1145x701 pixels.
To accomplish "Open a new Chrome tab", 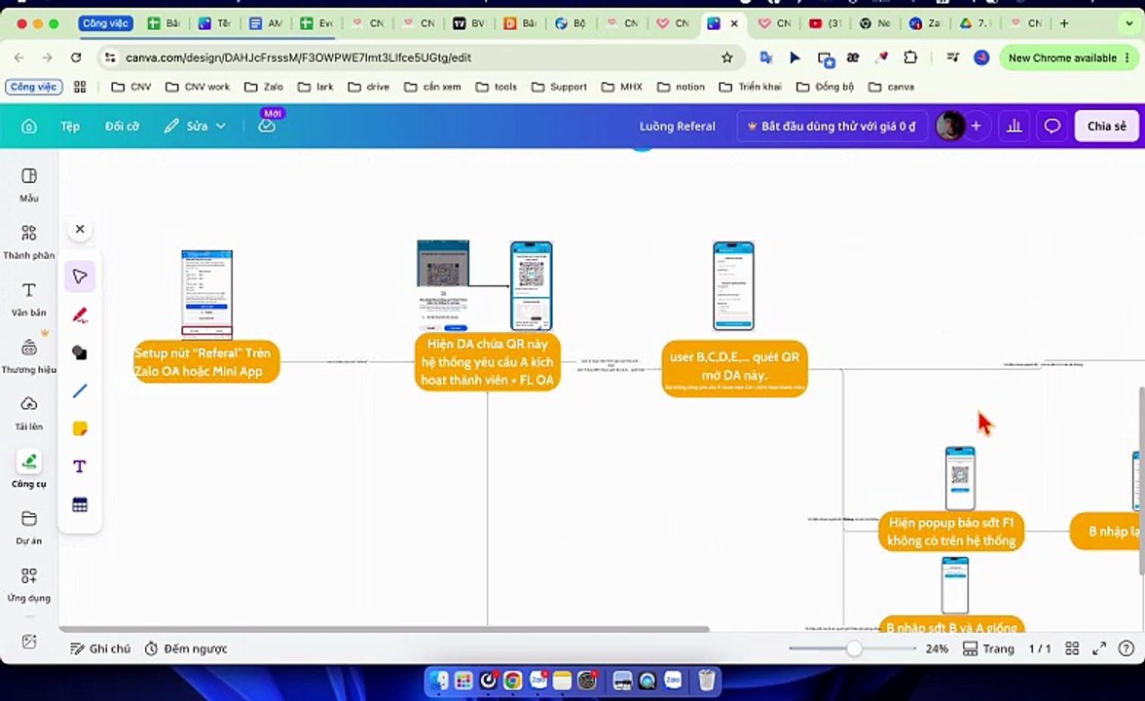I will pos(1064,23).
